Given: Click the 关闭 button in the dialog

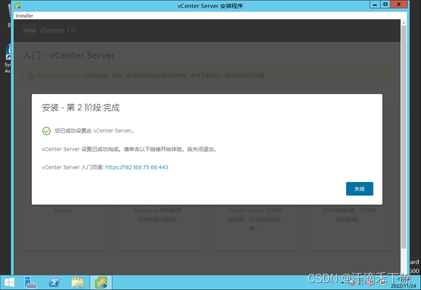Looking at the screenshot, I should [x=359, y=189].
